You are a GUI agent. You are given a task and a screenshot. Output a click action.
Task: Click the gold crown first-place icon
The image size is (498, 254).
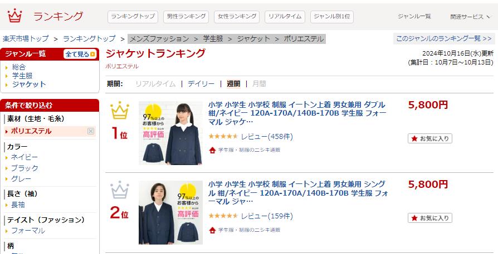(120, 111)
